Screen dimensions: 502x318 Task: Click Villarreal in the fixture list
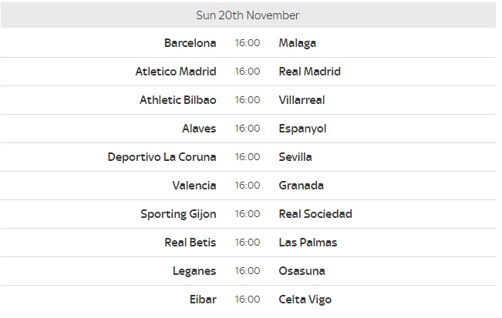click(302, 100)
